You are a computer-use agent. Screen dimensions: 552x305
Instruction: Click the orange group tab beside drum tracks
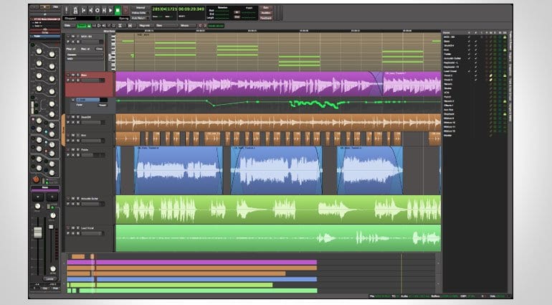(x=64, y=130)
